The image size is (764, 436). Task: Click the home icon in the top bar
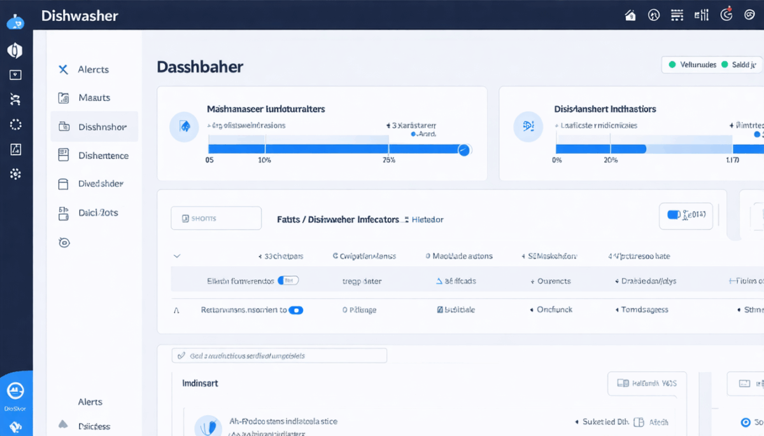pyautogui.click(x=630, y=15)
